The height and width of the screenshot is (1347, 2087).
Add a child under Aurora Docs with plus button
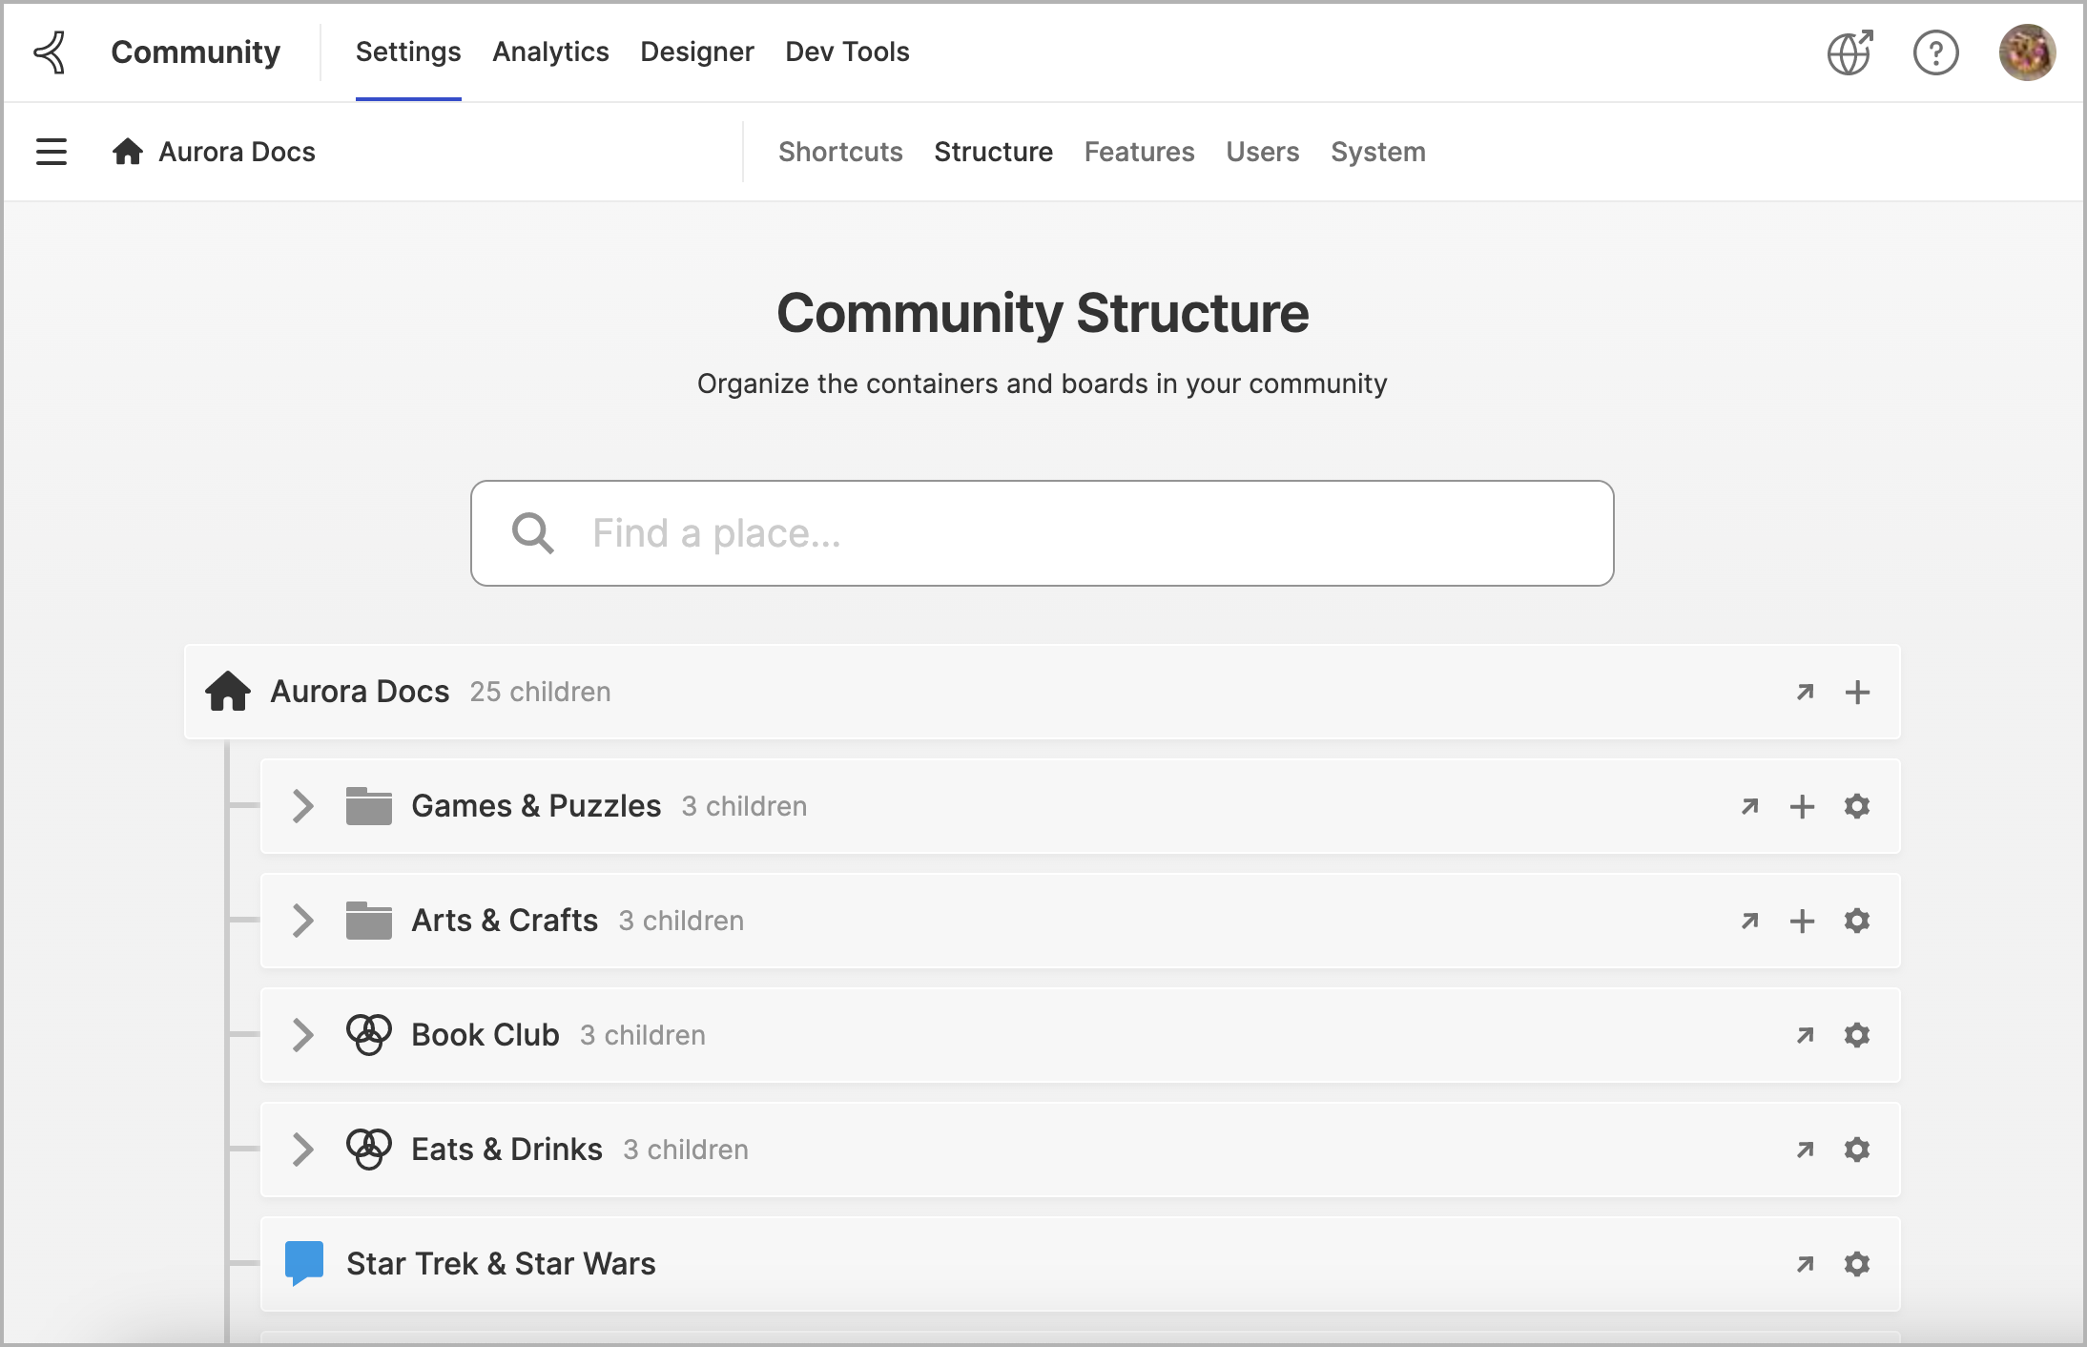[x=1858, y=692]
